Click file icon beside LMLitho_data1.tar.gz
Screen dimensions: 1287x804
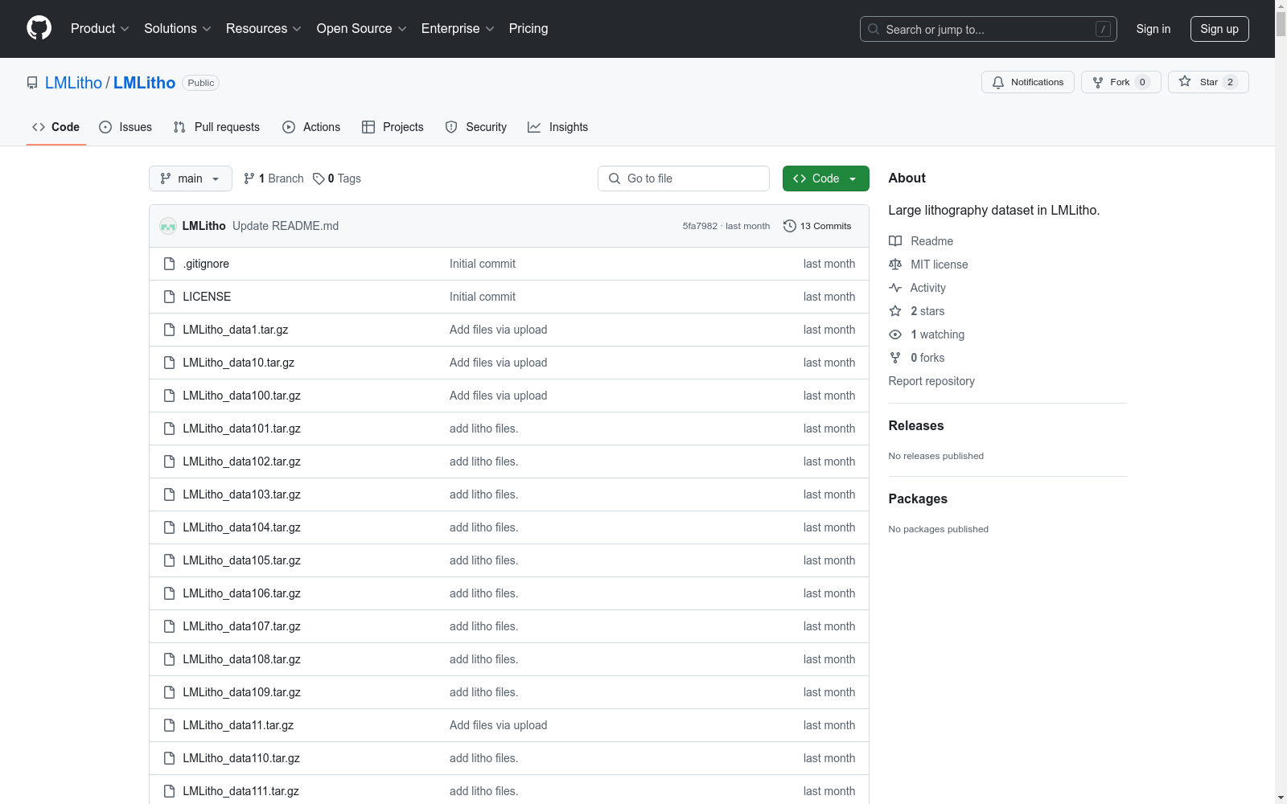click(x=169, y=330)
